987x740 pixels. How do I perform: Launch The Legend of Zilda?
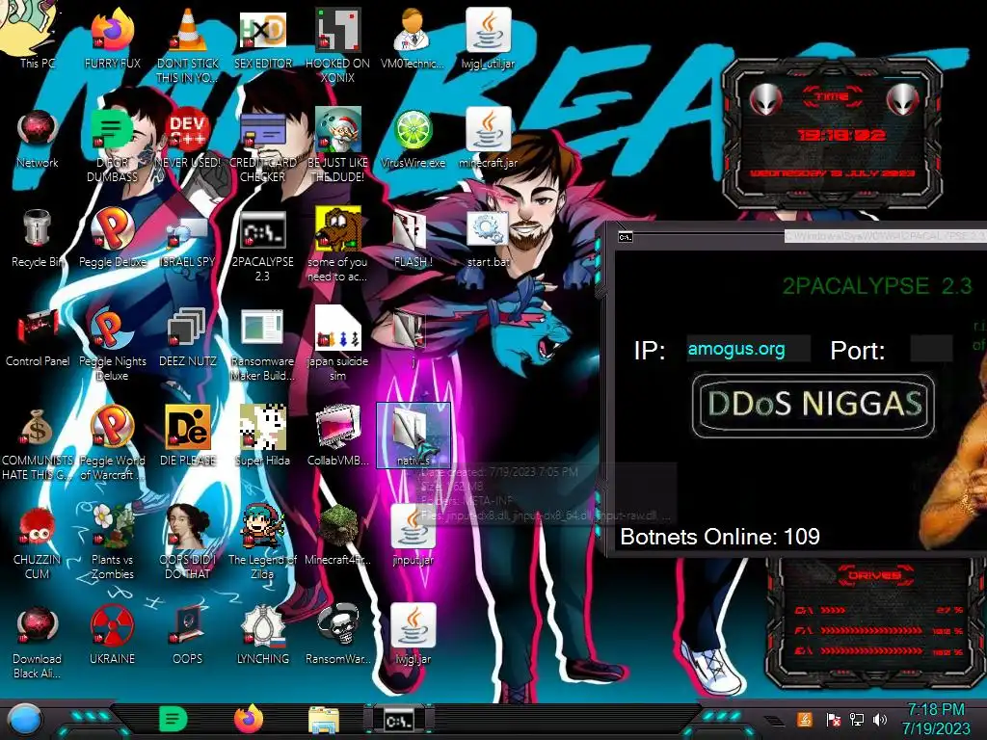coord(263,542)
